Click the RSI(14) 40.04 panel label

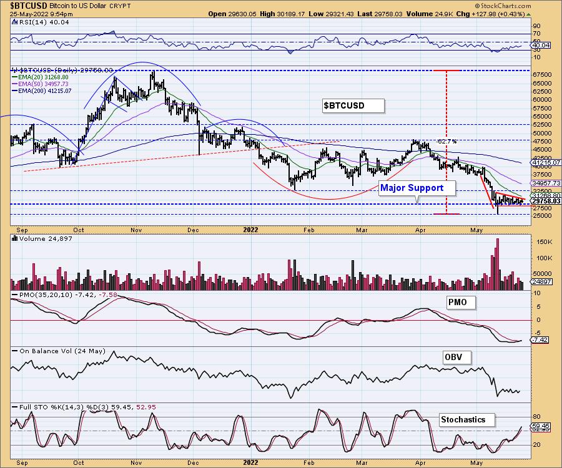[43, 22]
